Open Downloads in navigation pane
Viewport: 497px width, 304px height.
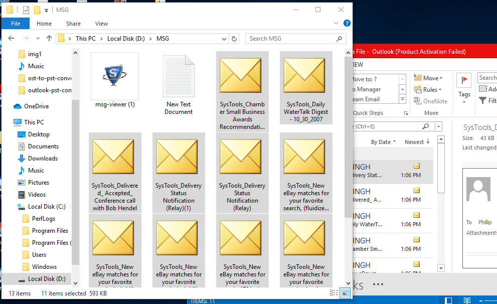[x=38, y=158]
